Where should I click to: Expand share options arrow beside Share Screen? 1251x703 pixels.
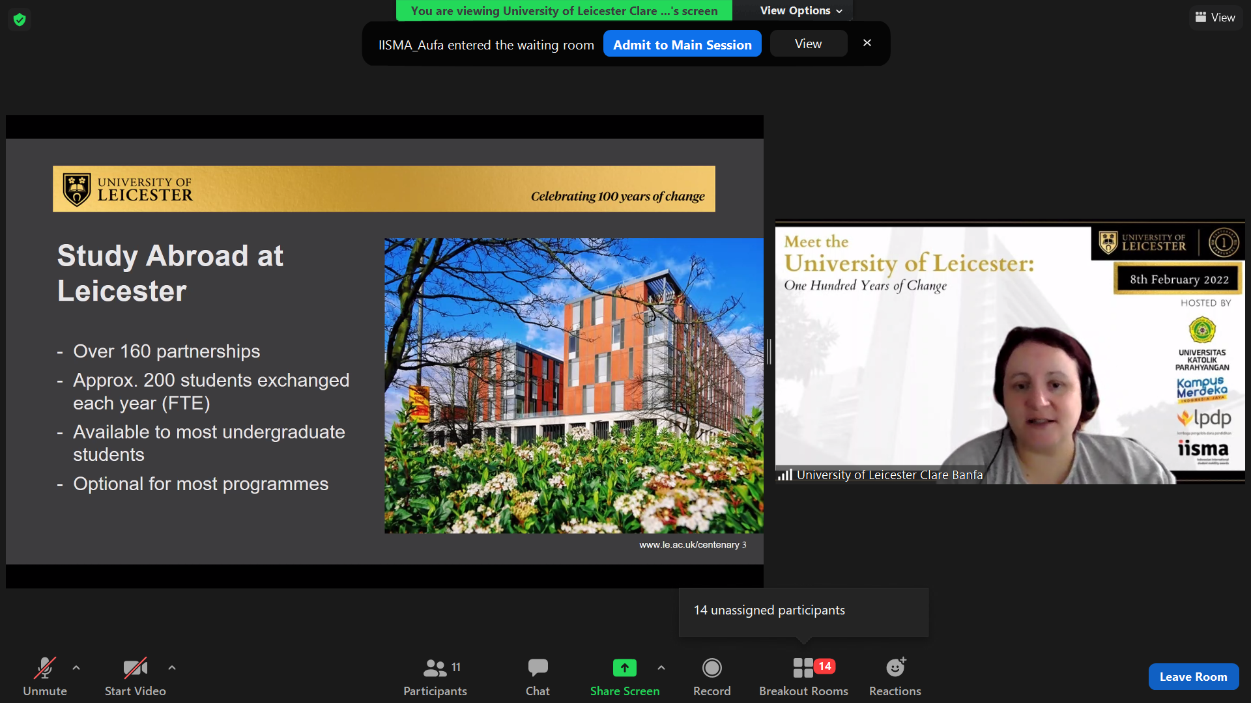[661, 668]
